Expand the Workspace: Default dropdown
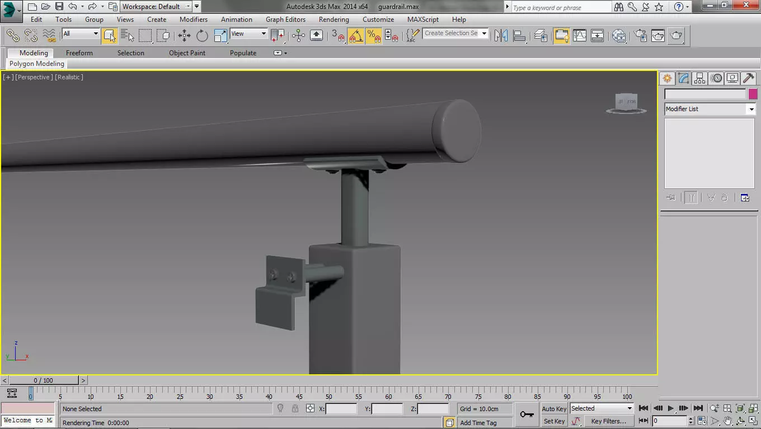 click(x=156, y=7)
